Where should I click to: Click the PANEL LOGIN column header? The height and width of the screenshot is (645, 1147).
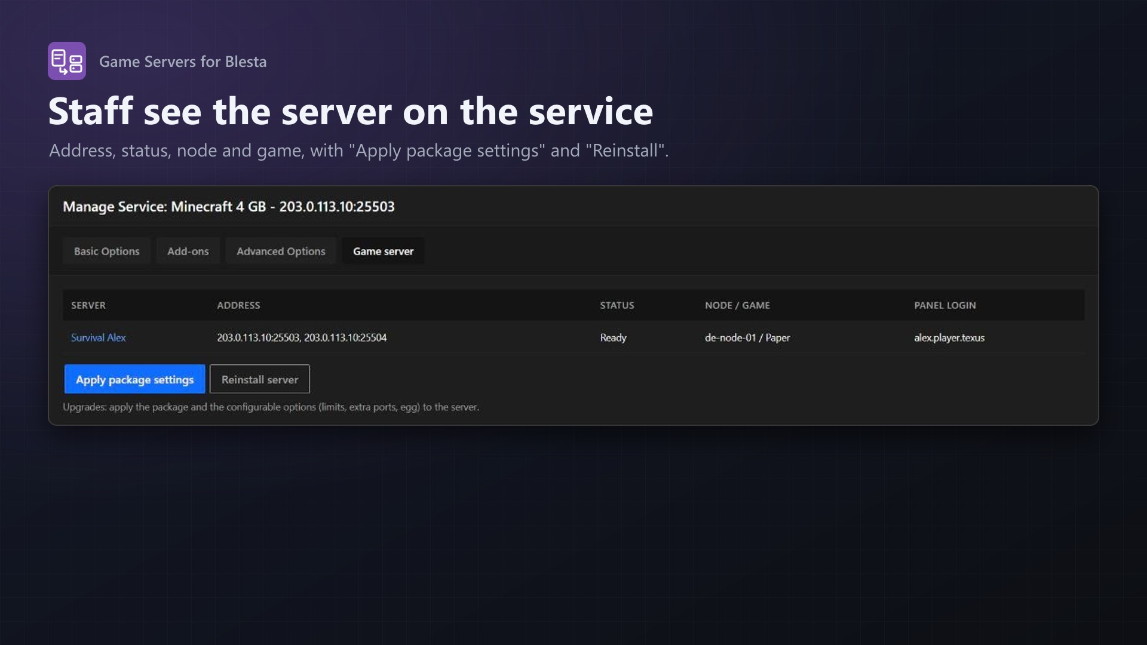(x=945, y=305)
